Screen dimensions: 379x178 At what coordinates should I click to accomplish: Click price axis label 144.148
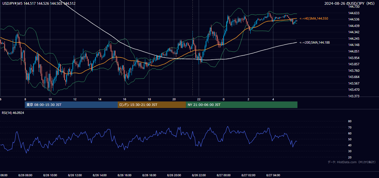[x=353, y=45]
